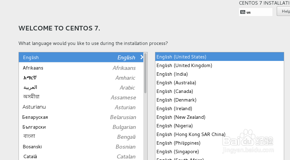Choose English (United Kingdom) locale

coord(220,66)
